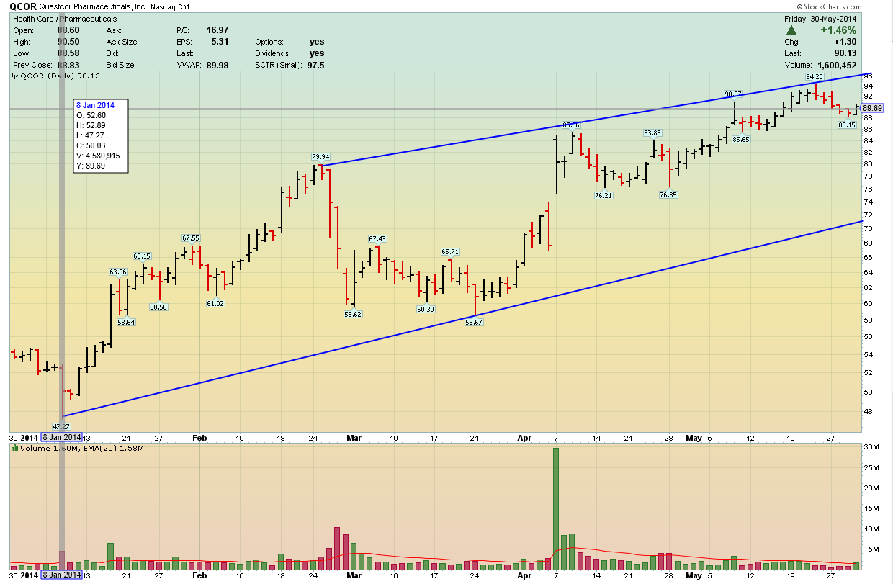Click the 90.97 price label

[x=733, y=94]
